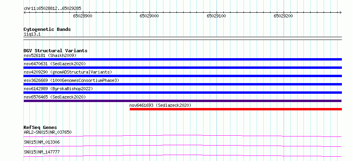Click the blue bar for nsv6470631
This screenshot has width=353, height=161.
(182, 68)
